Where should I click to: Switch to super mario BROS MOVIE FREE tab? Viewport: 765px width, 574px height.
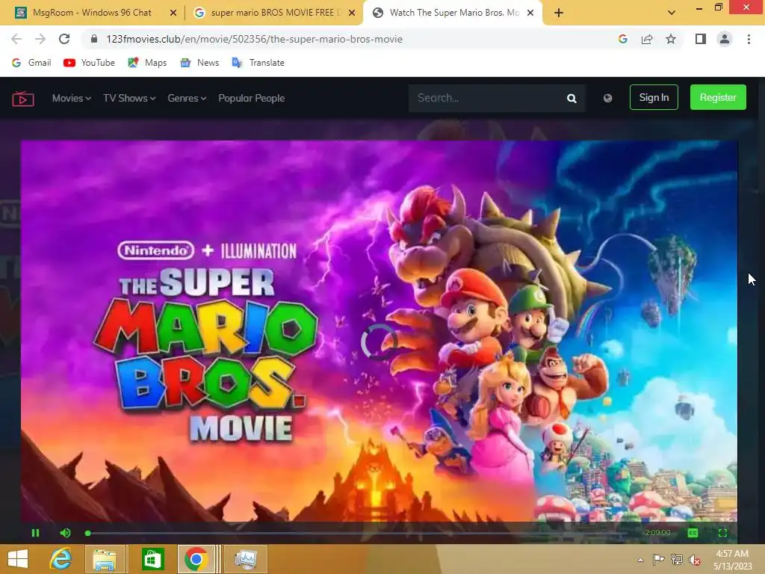(x=274, y=13)
